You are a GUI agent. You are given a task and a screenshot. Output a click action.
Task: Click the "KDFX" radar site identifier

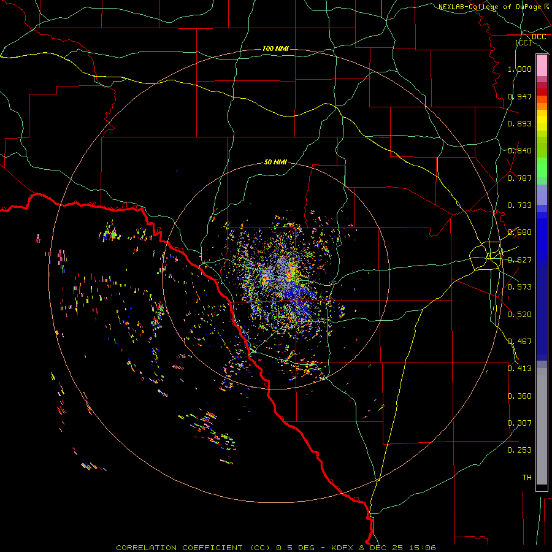[343, 548]
